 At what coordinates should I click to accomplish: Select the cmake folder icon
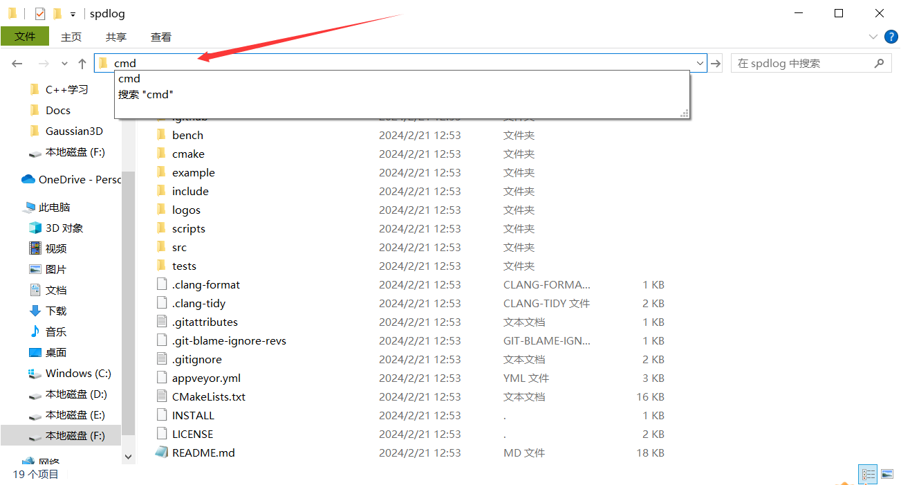click(x=161, y=154)
